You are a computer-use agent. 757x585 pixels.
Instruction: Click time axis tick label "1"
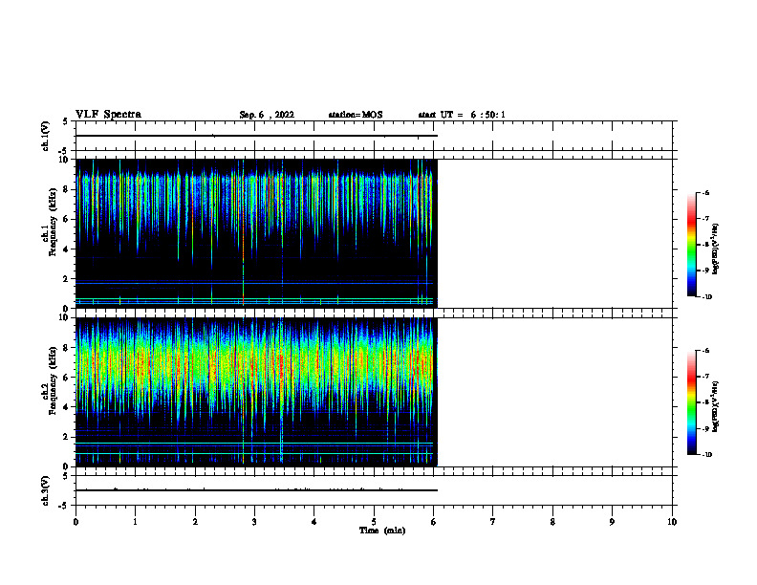[135, 522]
